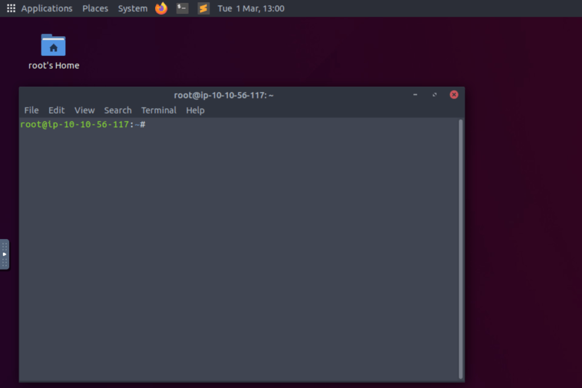Open the terminal View menu
The height and width of the screenshot is (388, 582).
click(x=85, y=110)
